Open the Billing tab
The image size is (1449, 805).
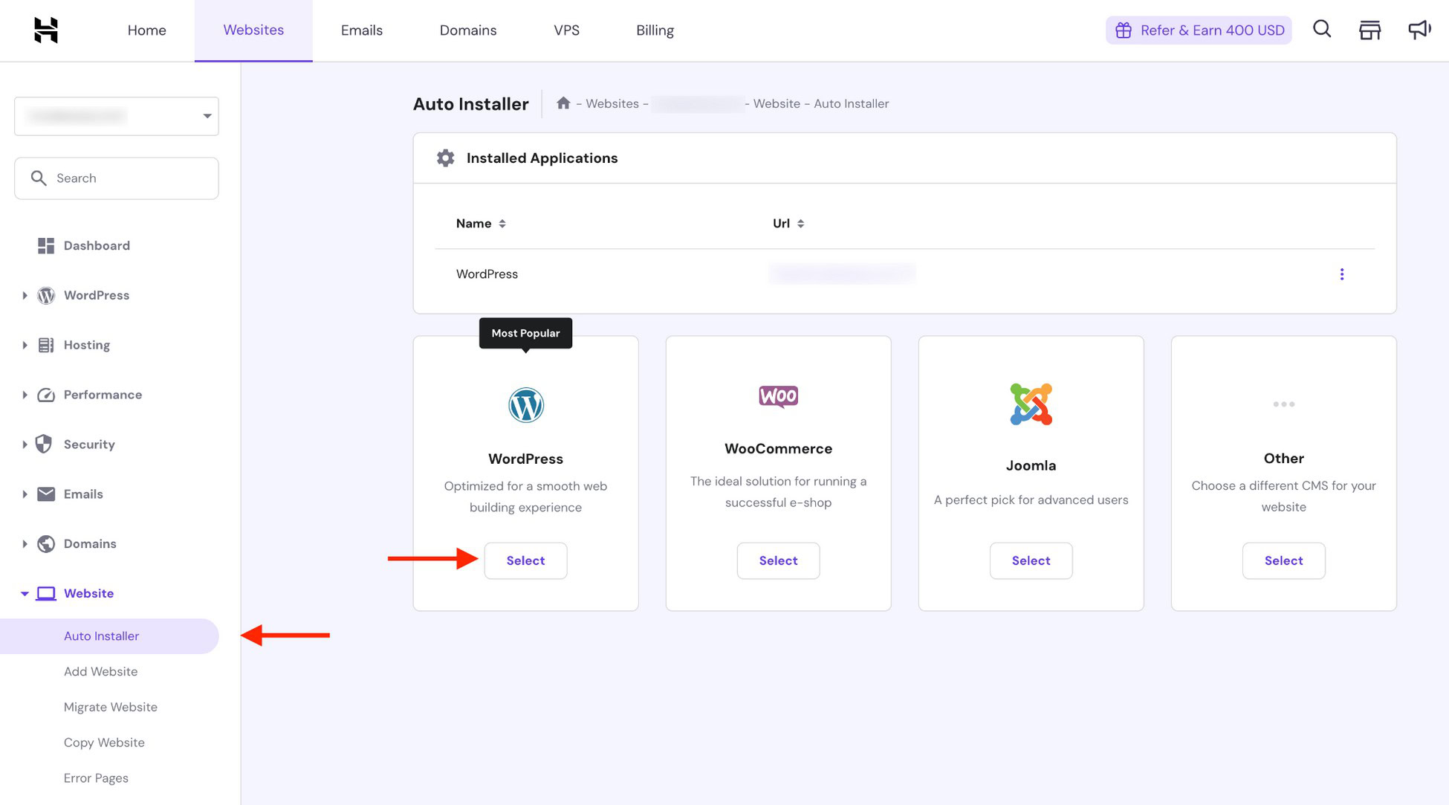(655, 30)
